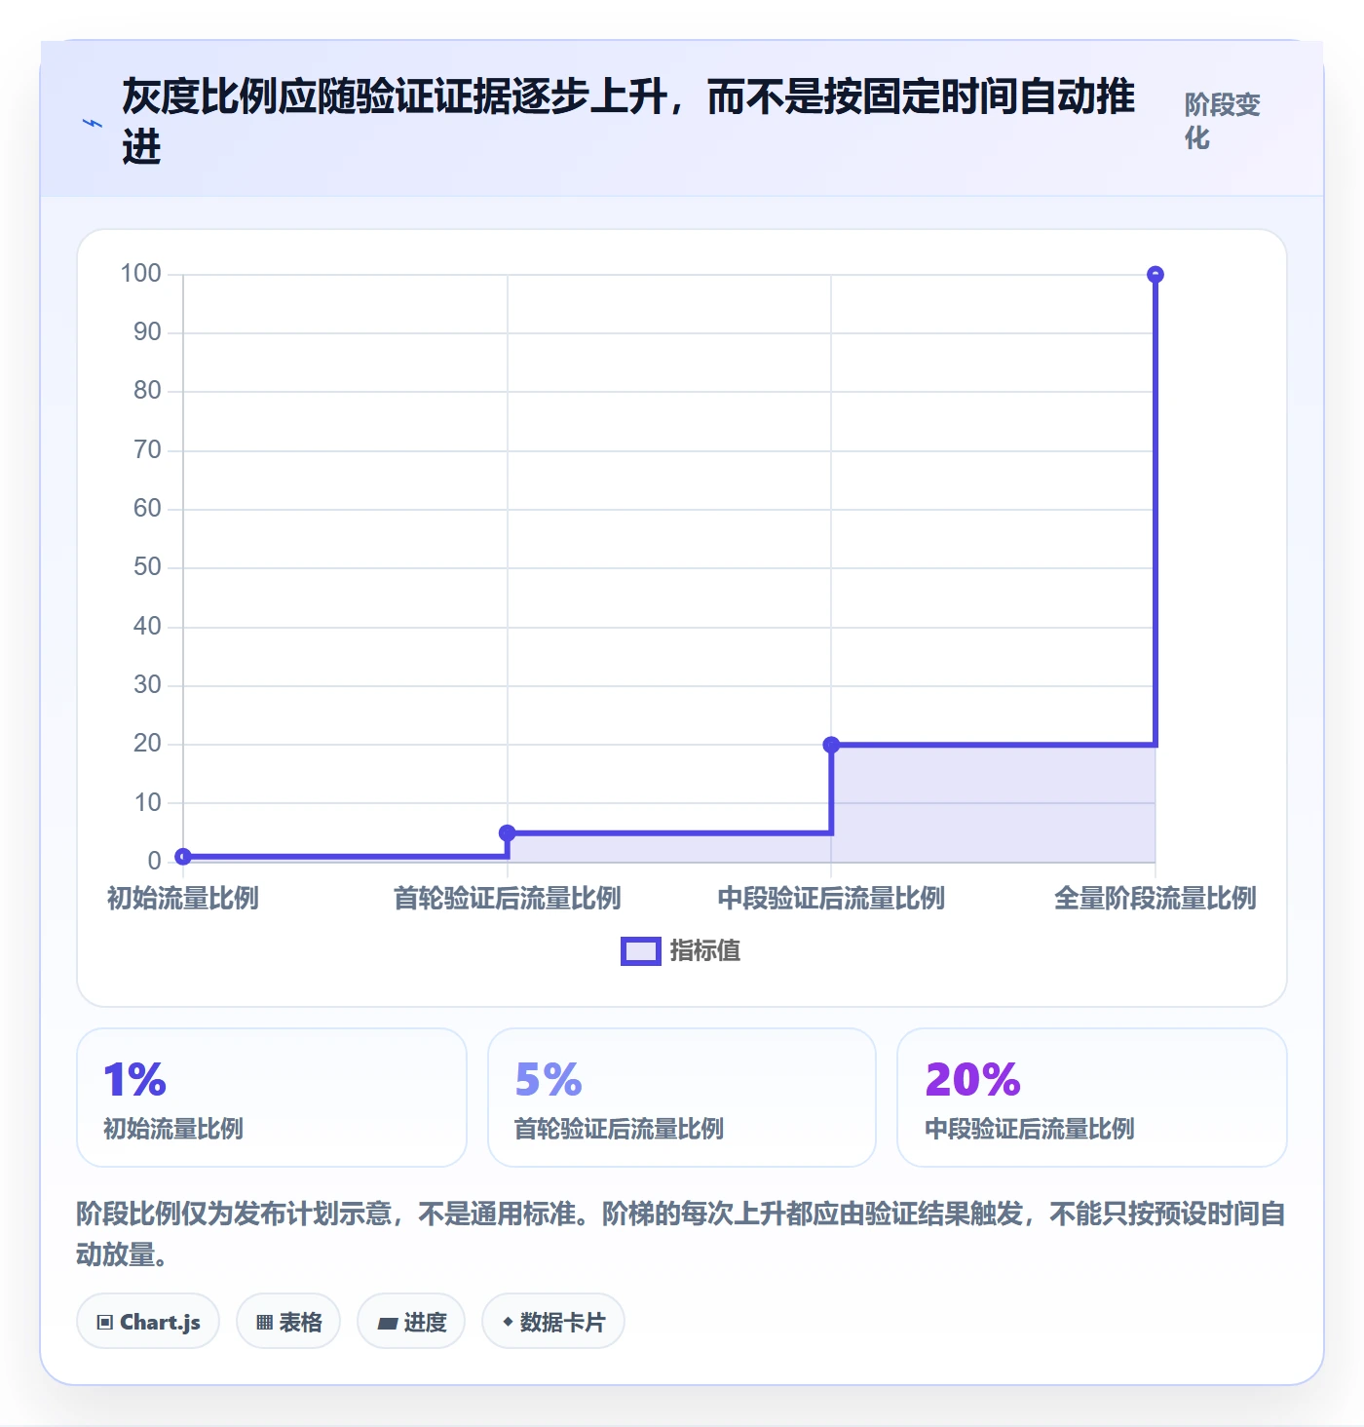Click the data point at 首轮验证后流量比例
The width and height of the screenshot is (1364, 1427).
point(507,832)
